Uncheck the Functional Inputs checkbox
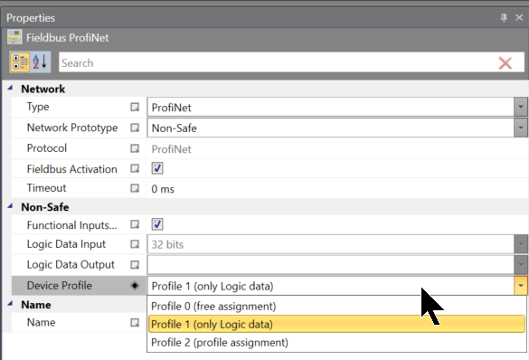The width and height of the screenshot is (529, 360). [157, 224]
